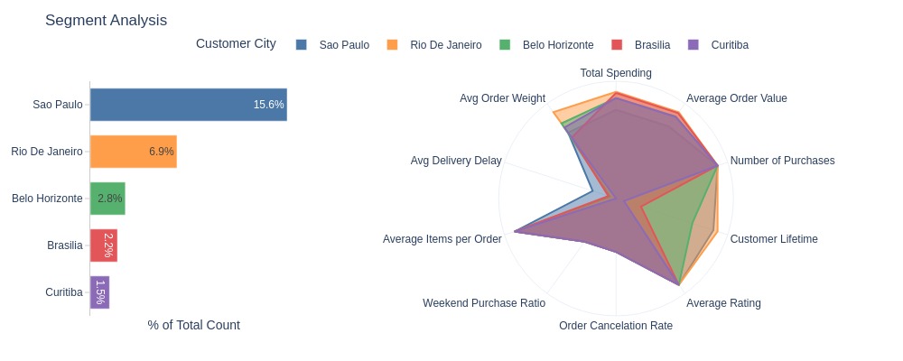The width and height of the screenshot is (903, 361).
Task: Select the Rio De Janeiro 6.9% bar
Action: [134, 152]
